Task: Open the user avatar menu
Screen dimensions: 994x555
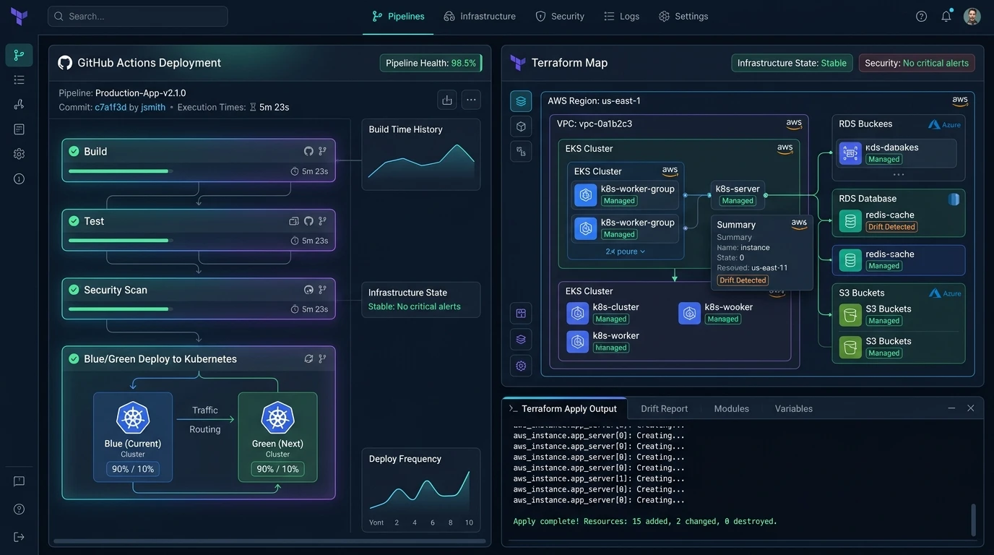Action: click(x=972, y=16)
